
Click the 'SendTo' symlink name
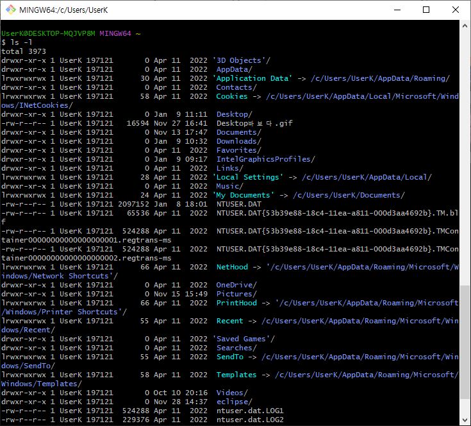click(x=230, y=357)
